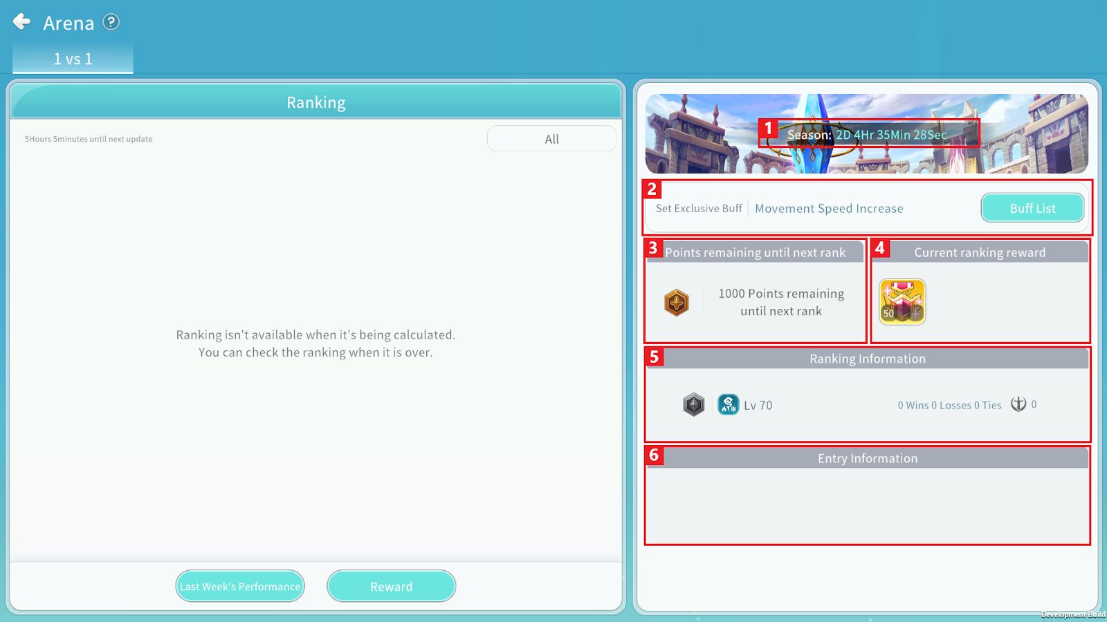
Task: Click the 0 Wins 0 Losses record
Action: pyautogui.click(x=949, y=405)
